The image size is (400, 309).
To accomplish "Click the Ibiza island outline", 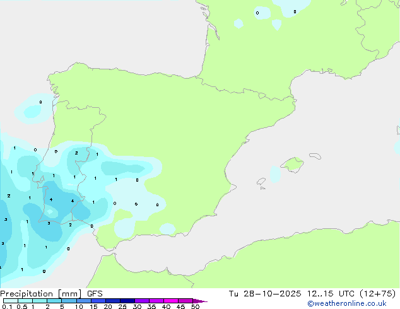I will click(x=261, y=182).
